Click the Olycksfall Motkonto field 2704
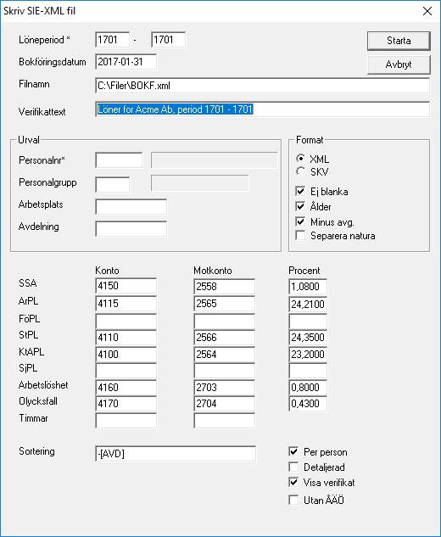 coord(224,404)
